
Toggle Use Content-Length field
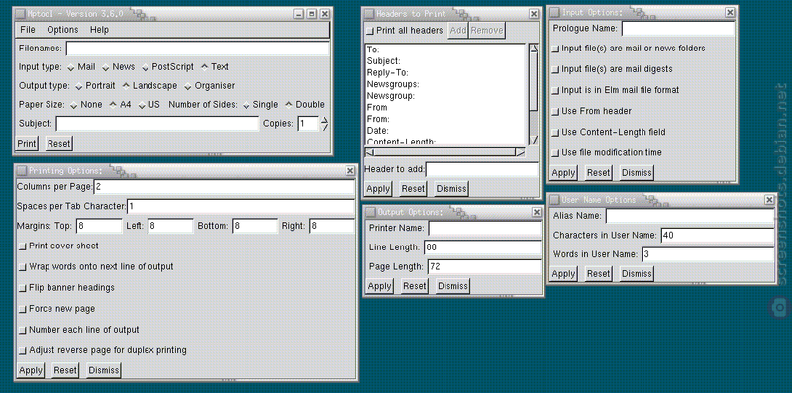pyautogui.click(x=555, y=133)
